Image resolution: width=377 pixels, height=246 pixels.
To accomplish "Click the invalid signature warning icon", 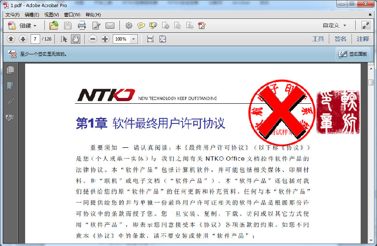I will tap(12, 54).
